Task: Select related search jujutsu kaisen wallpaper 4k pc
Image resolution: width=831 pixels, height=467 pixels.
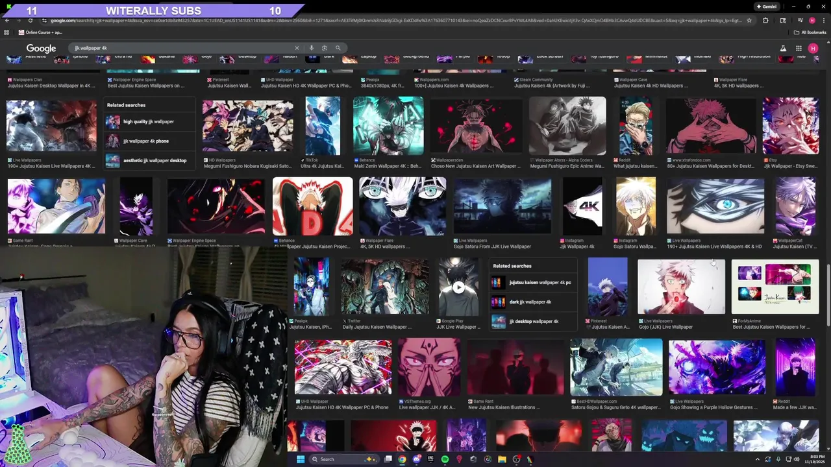Action: (534, 283)
